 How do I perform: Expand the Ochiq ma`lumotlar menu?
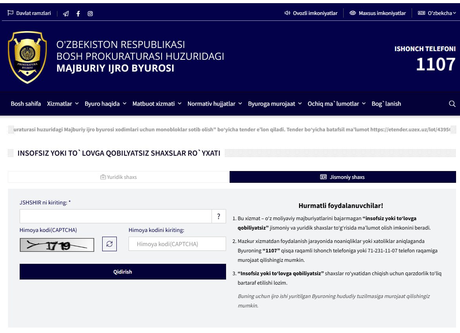click(336, 104)
